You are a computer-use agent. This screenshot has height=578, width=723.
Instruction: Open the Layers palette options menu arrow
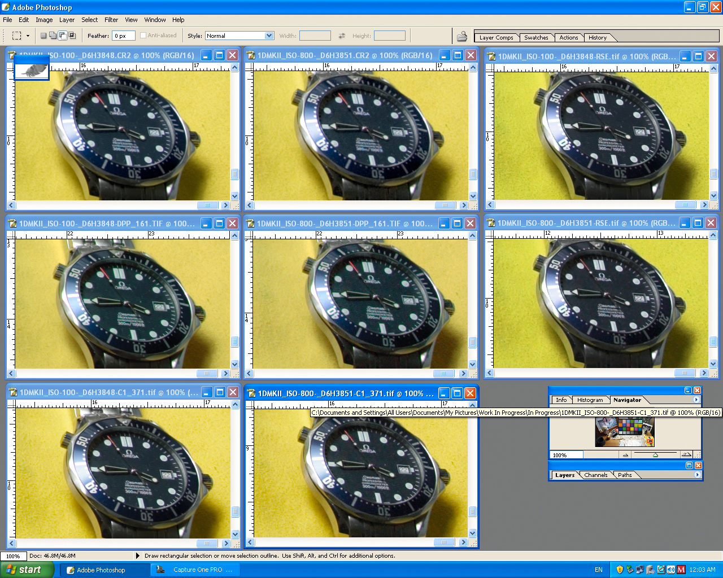coord(697,475)
